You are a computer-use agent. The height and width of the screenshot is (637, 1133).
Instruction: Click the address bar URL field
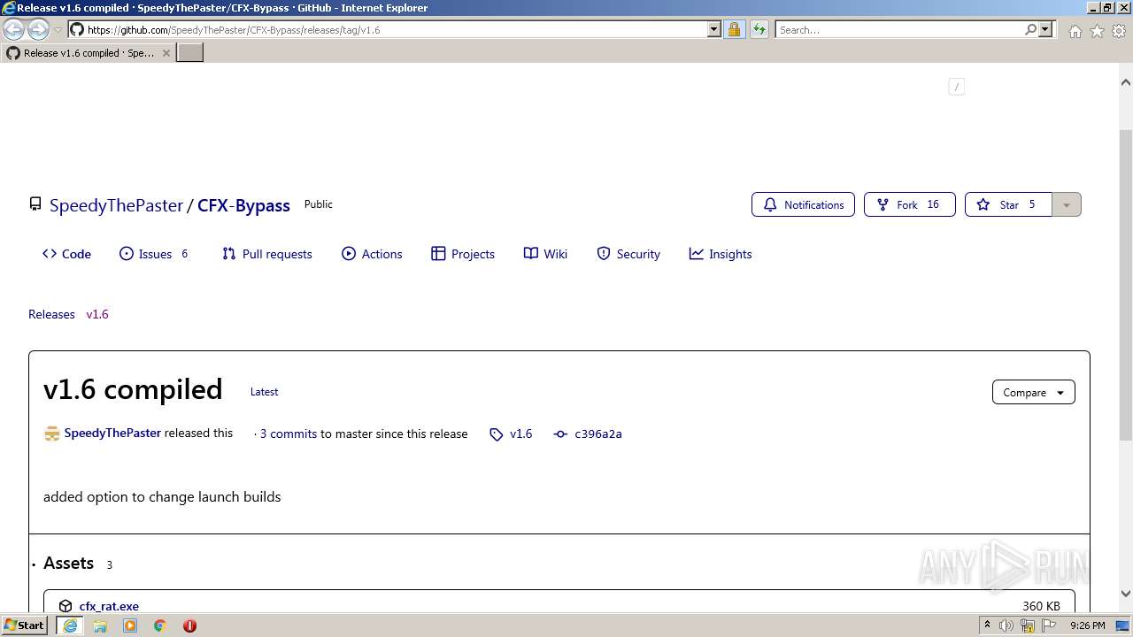coord(396,29)
